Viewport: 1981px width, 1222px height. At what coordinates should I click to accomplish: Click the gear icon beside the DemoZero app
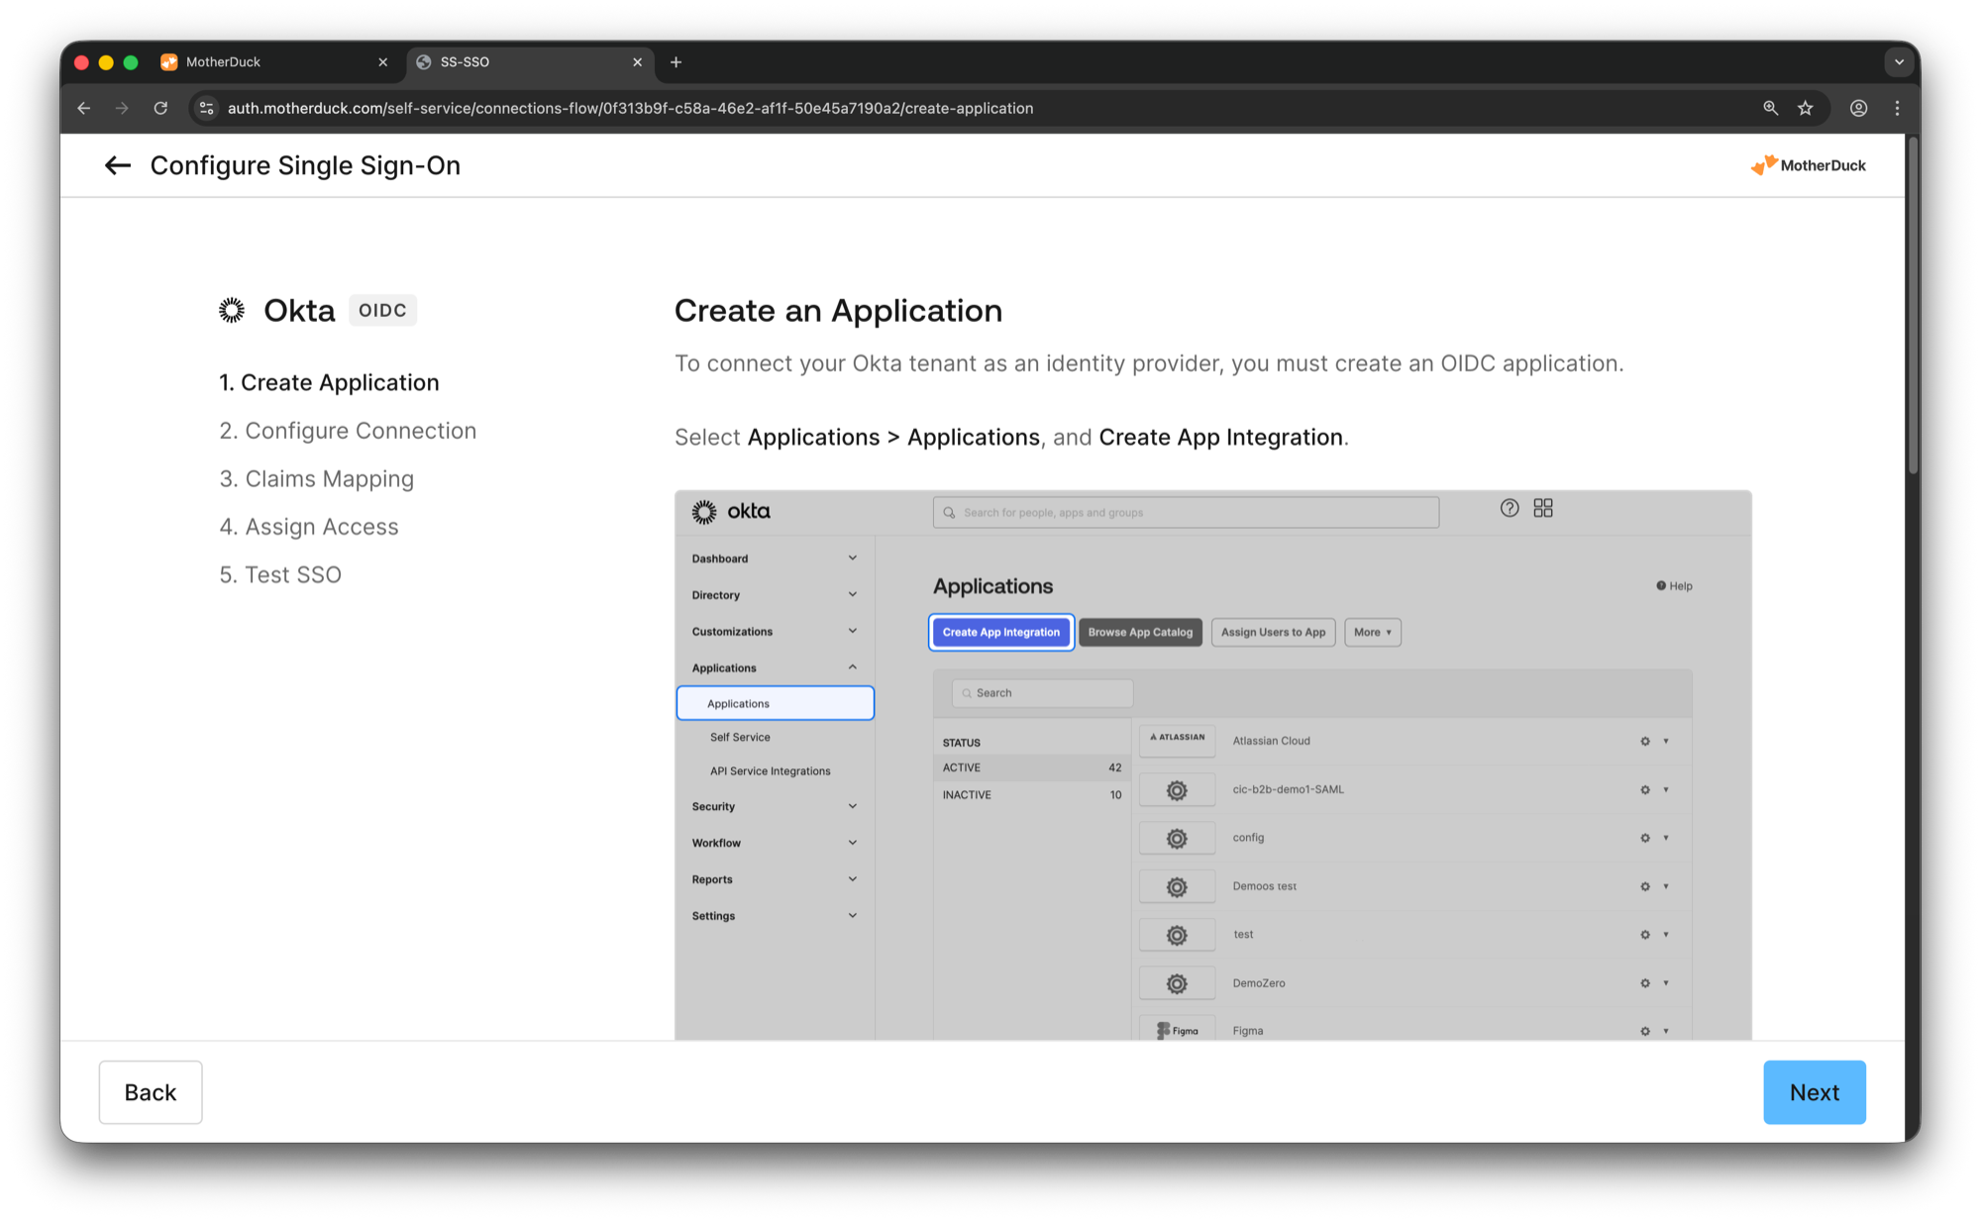1644,982
